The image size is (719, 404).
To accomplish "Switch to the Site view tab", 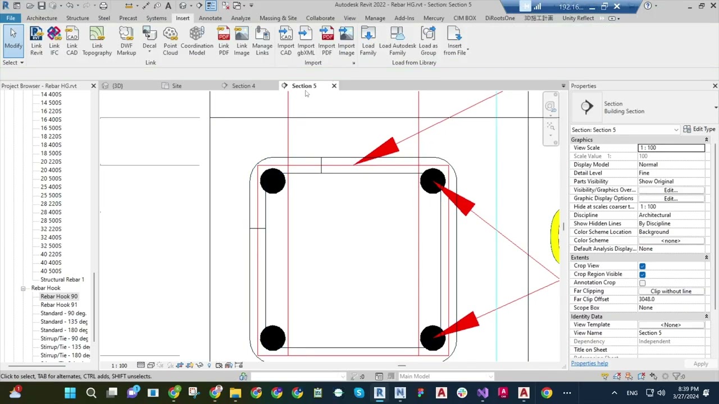I will point(176,86).
